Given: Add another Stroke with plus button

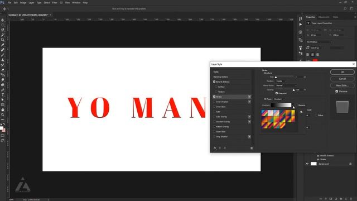Looking at the screenshot, I should (x=249, y=97).
